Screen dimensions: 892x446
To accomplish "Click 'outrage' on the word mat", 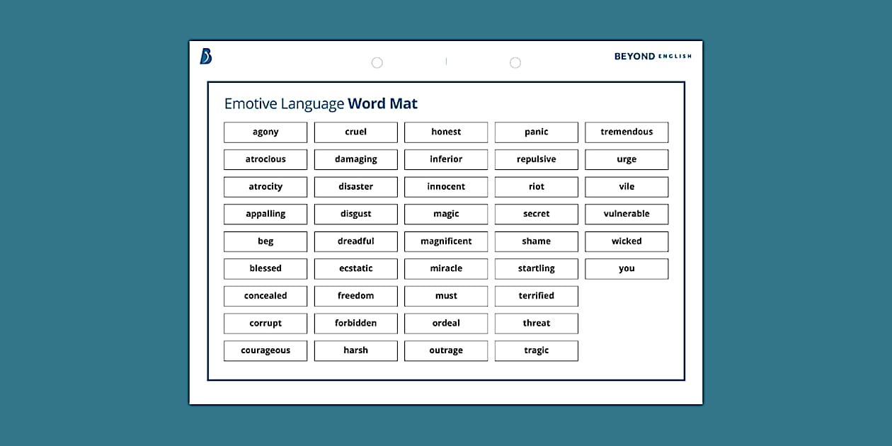I will tap(445, 350).
